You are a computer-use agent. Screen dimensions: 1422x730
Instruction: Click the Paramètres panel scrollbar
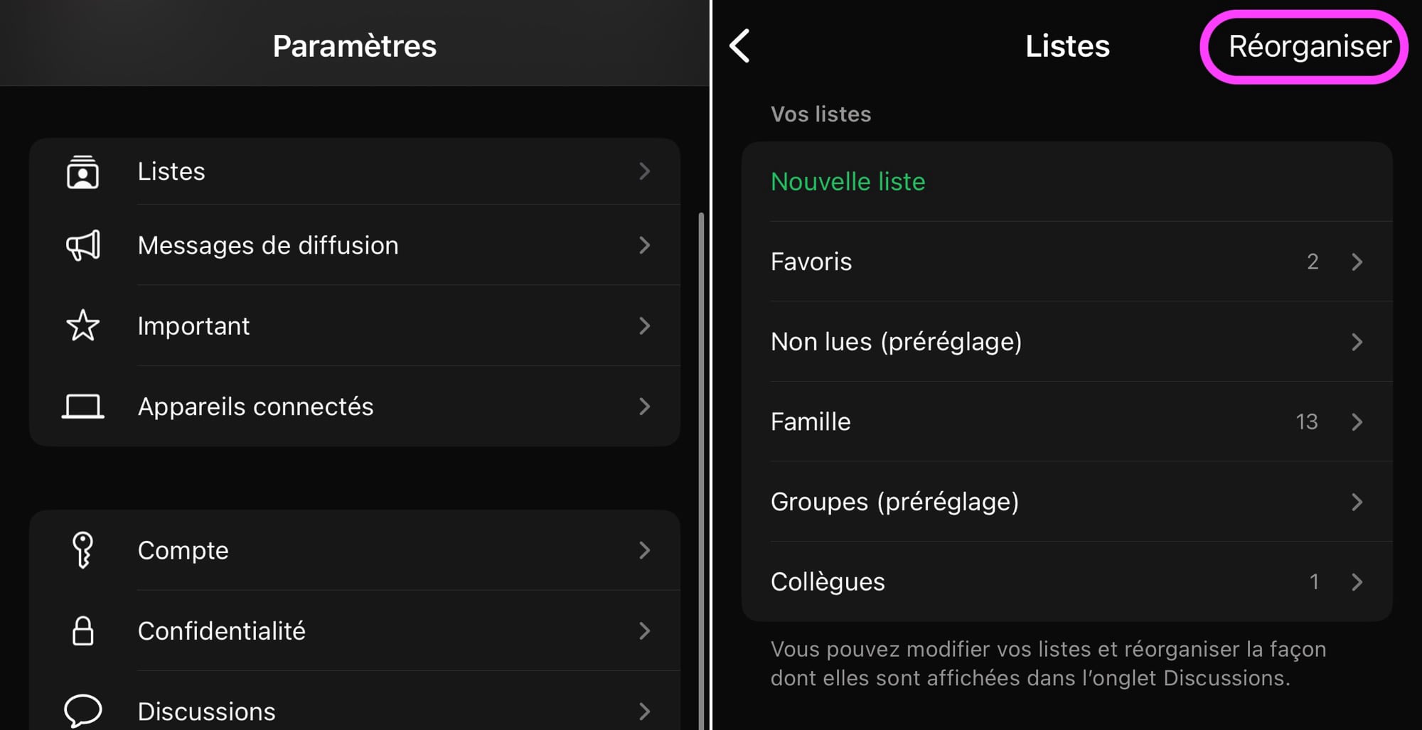click(701, 426)
